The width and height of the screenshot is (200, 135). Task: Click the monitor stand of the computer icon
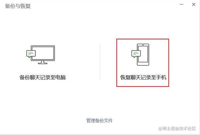(43, 62)
